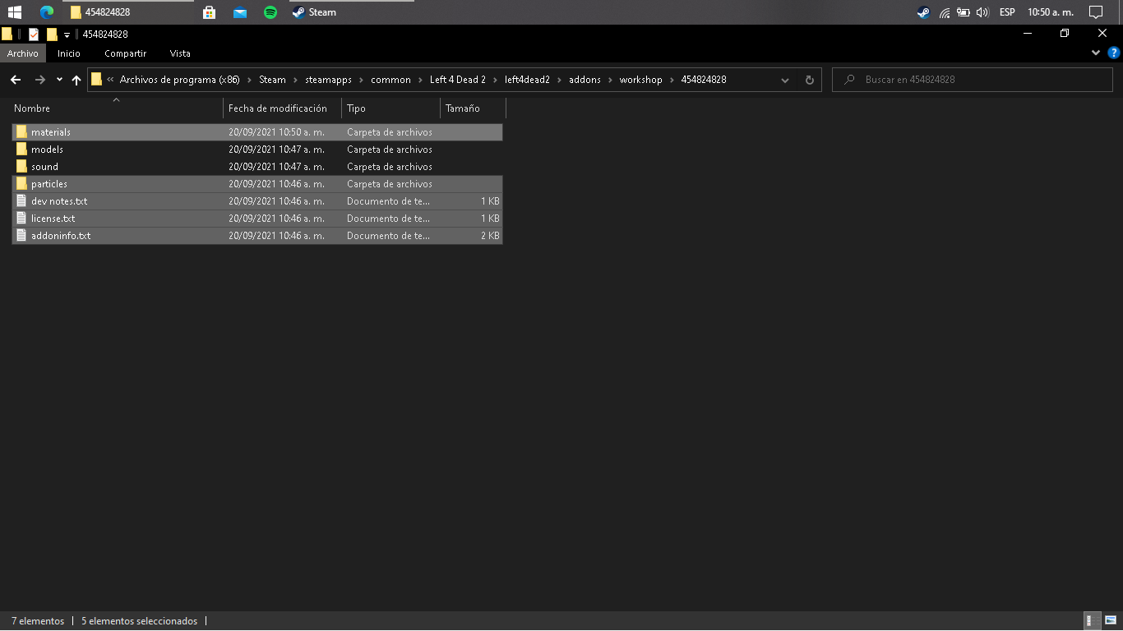Switch to the Inicio ribbon tab
Viewport: 1123px width, 631px height.
point(69,53)
